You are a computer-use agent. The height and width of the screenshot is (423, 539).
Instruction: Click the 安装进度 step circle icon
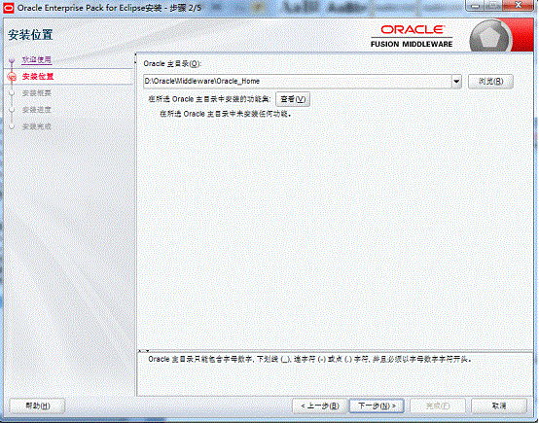click(x=12, y=110)
